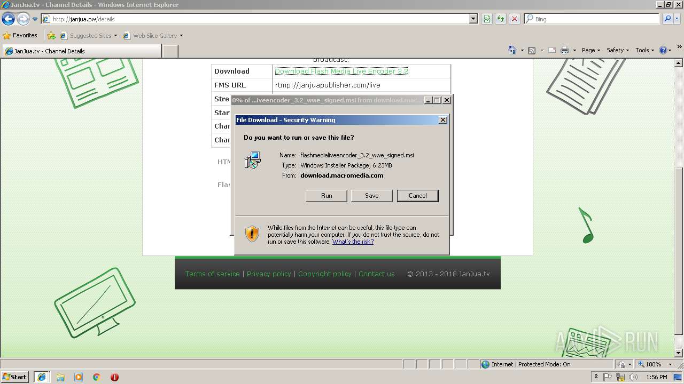The width and height of the screenshot is (684, 384).
Task: Click the volume speaker tray icon
Action: pyautogui.click(x=633, y=377)
